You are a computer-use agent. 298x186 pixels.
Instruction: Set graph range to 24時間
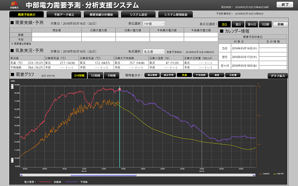click(x=79, y=75)
